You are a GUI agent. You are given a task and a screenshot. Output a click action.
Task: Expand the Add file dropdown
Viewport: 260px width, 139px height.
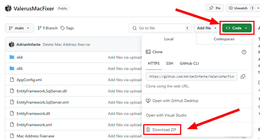[207, 28]
